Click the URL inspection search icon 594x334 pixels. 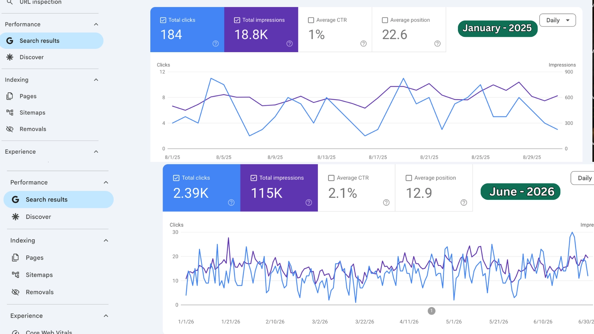10,2
